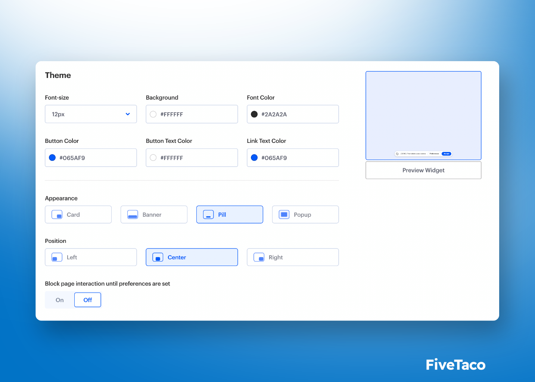Viewport: 535px width, 382px height.
Task: Click the widget preview thumbnail
Action: tap(423, 116)
